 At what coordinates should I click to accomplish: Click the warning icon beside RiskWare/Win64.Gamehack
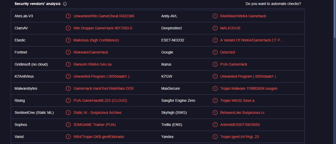click(215, 16)
